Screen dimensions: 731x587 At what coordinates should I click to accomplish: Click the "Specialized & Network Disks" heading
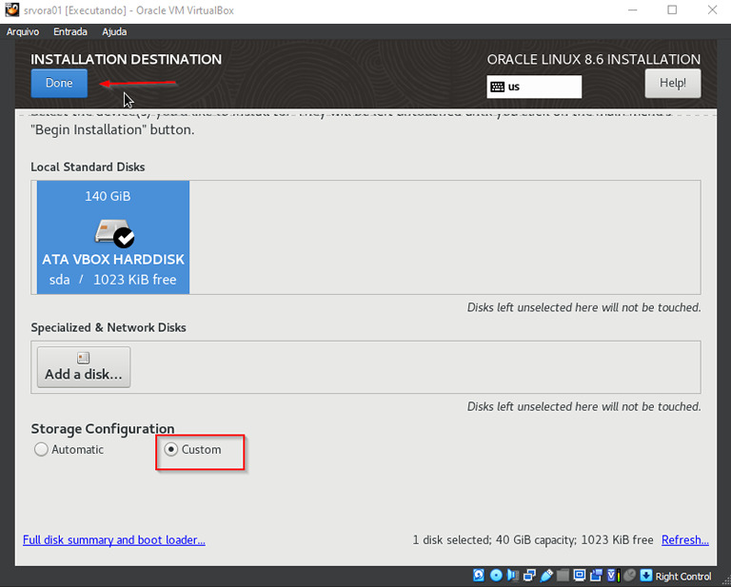pos(109,327)
